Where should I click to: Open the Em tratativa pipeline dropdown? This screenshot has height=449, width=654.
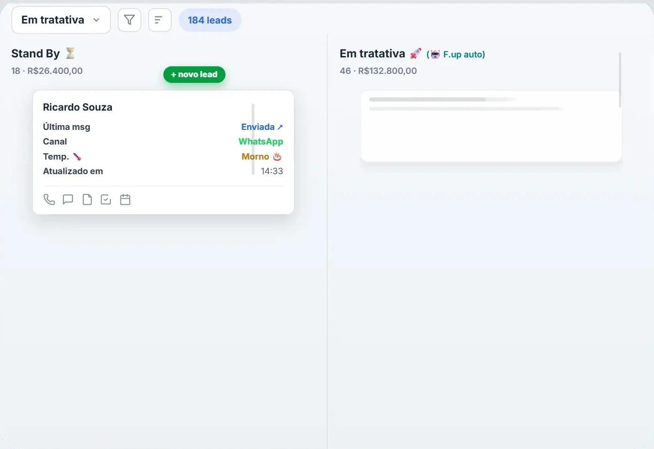(61, 20)
